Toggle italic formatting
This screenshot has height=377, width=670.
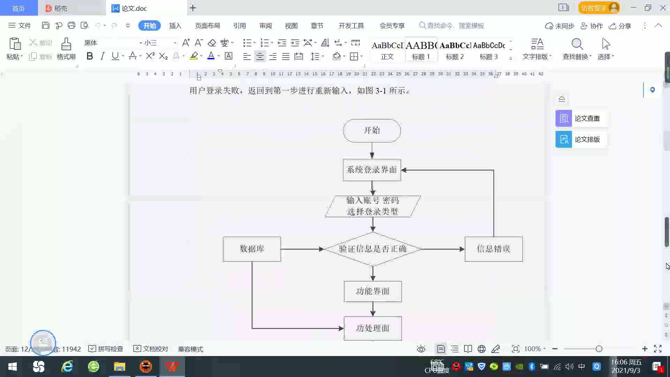click(x=102, y=56)
